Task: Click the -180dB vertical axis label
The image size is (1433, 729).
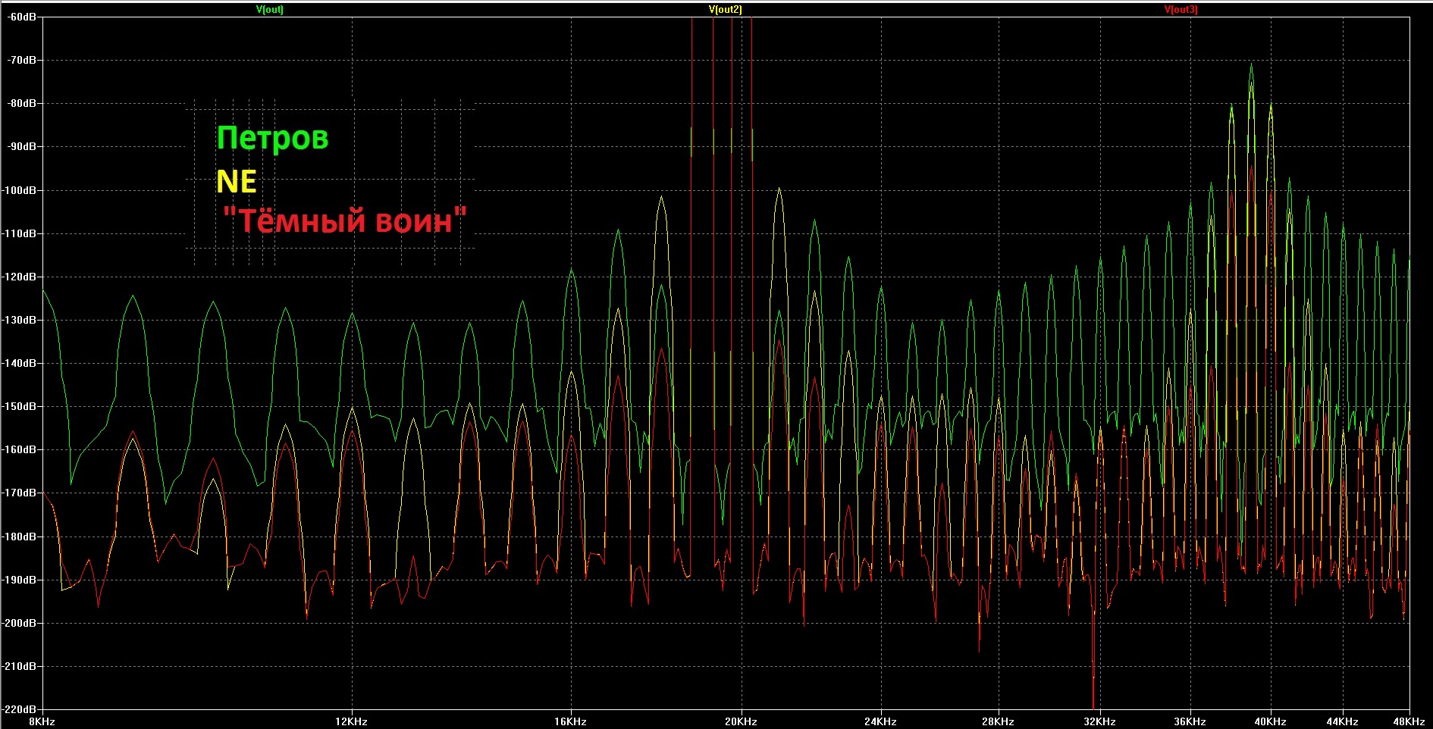Action: click(20, 537)
